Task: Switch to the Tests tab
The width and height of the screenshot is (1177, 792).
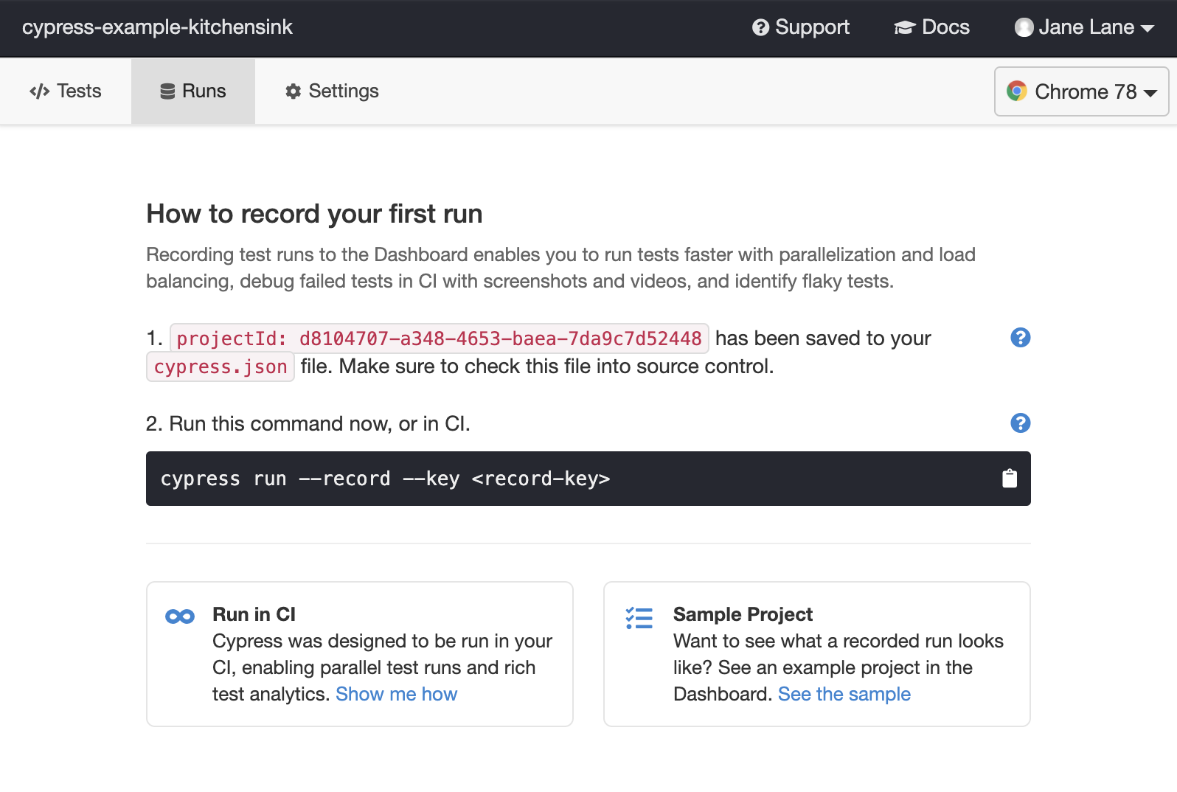Action: coord(66,91)
